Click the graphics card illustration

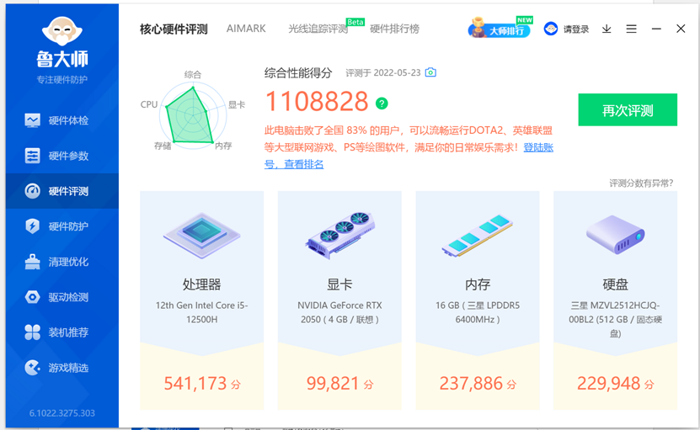pos(339,235)
